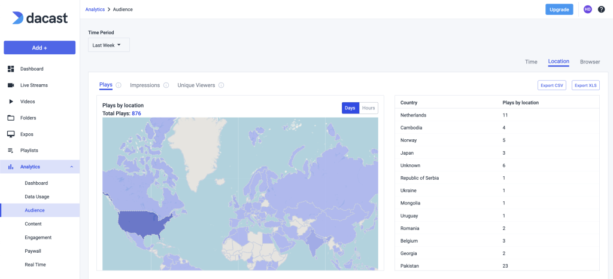Switch to the Time tab

(x=531, y=62)
